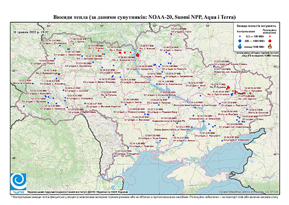289x205 pixels.
Task: Click the date stamp 11 травня 2022
Action: tap(31, 32)
